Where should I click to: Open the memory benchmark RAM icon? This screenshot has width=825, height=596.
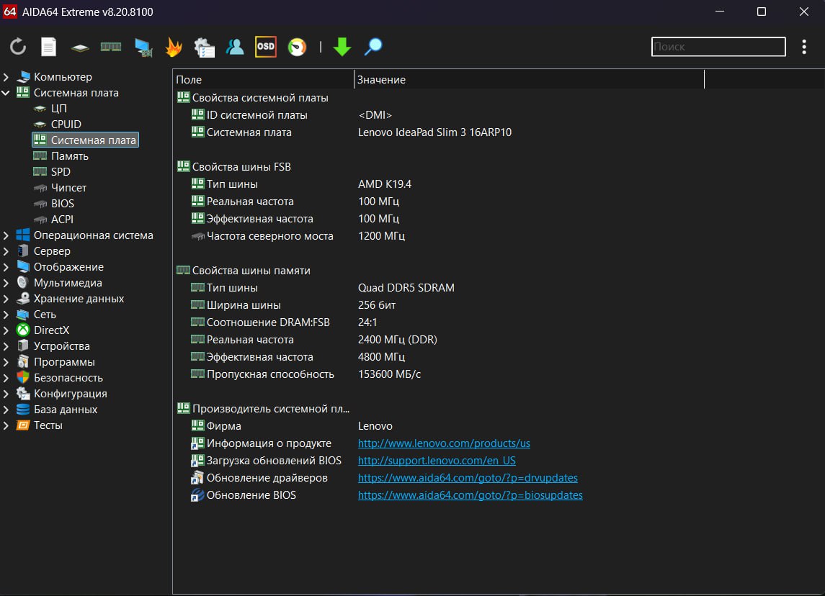110,48
